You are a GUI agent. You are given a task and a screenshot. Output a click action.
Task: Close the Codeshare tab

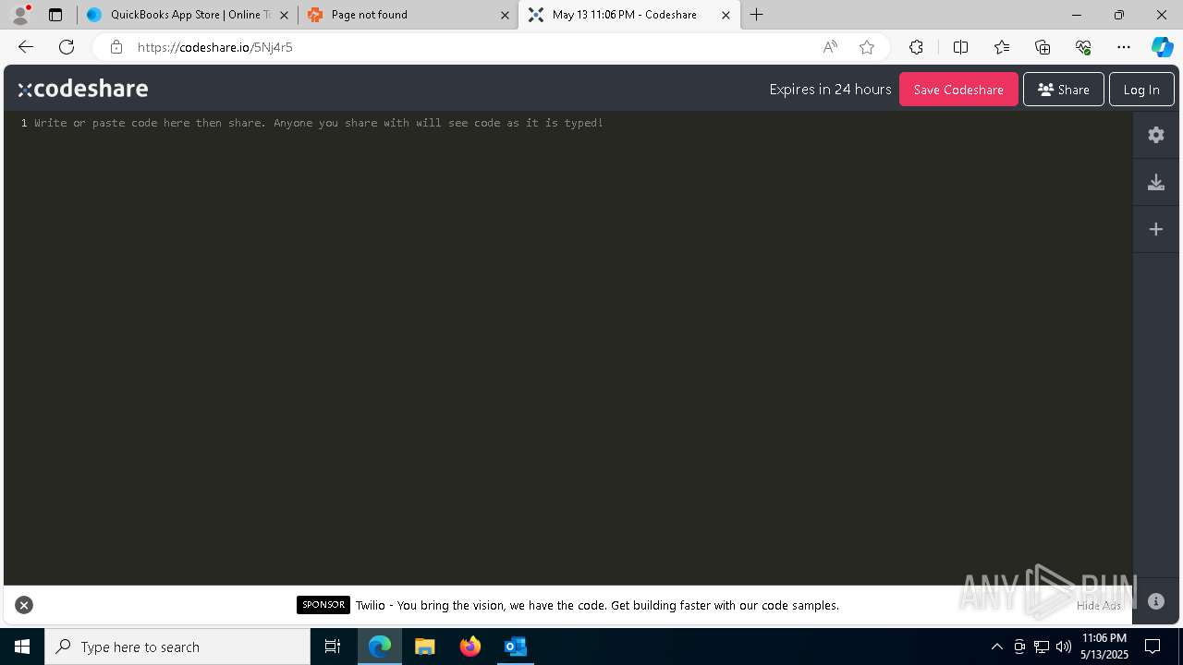726,15
